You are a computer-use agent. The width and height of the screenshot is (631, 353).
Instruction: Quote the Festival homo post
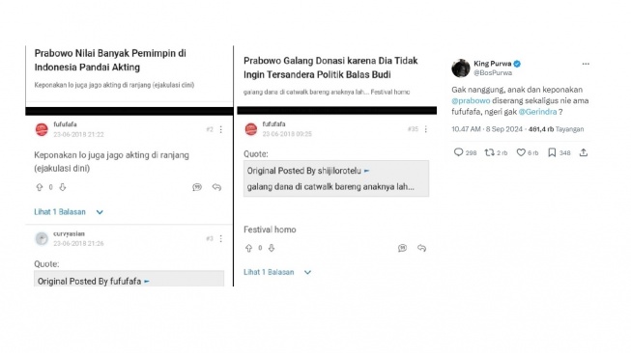point(402,248)
